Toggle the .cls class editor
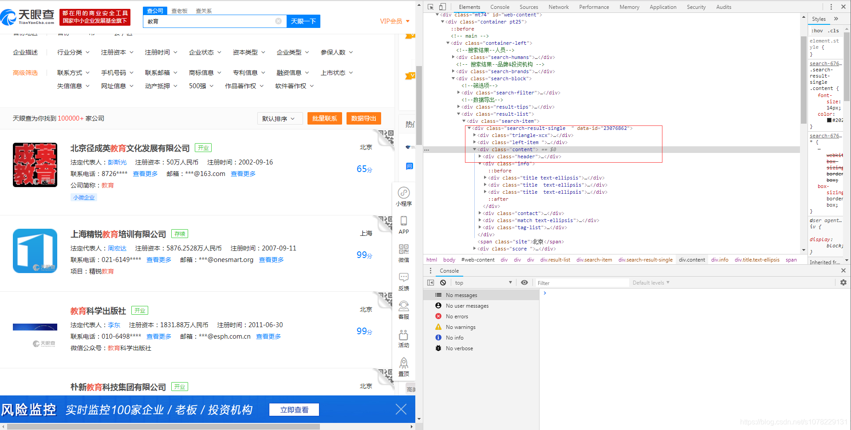 tap(834, 31)
